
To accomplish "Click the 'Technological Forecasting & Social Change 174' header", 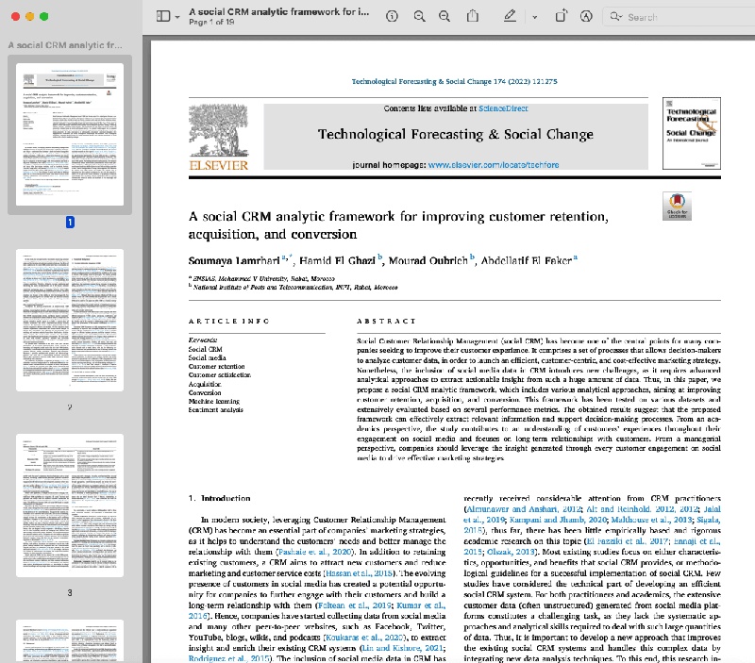I will click(454, 81).
